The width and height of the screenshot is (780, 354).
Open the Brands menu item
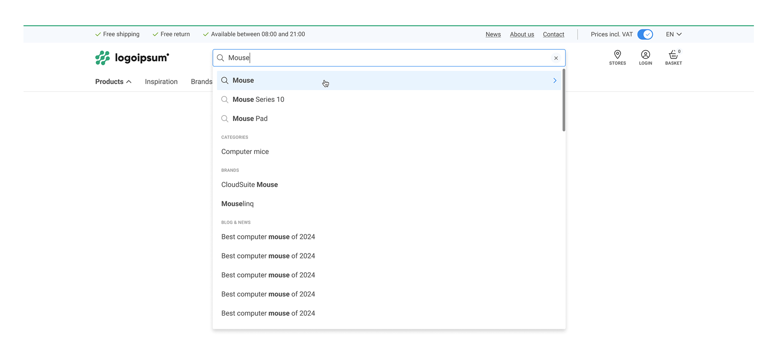coord(202,82)
